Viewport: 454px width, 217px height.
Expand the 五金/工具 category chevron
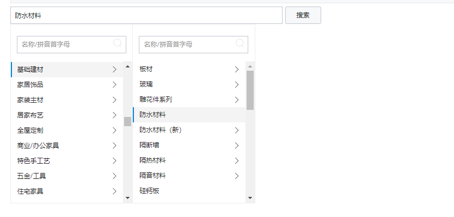pyautogui.click(x=115, y=176)
